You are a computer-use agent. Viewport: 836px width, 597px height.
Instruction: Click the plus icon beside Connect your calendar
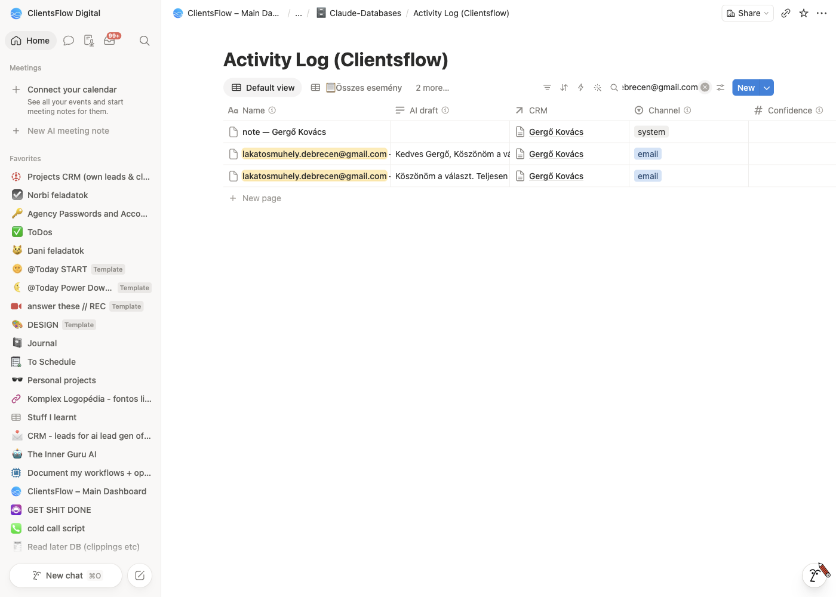16,90
